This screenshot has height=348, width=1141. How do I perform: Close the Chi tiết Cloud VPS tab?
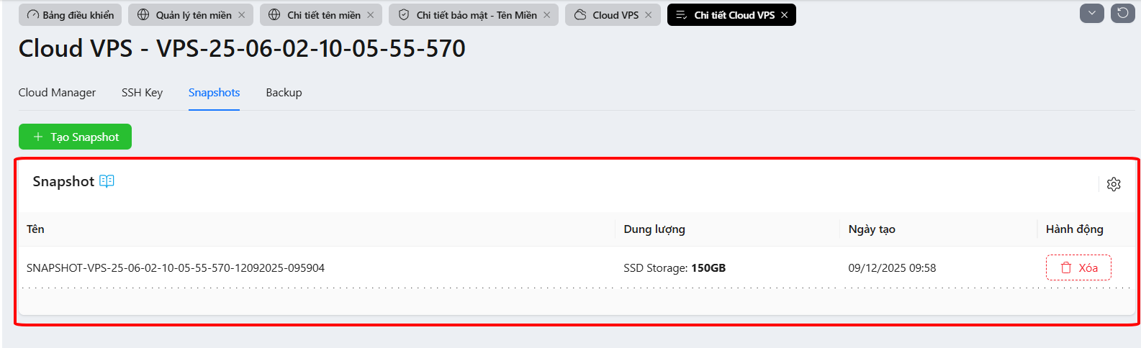[784, 15]
